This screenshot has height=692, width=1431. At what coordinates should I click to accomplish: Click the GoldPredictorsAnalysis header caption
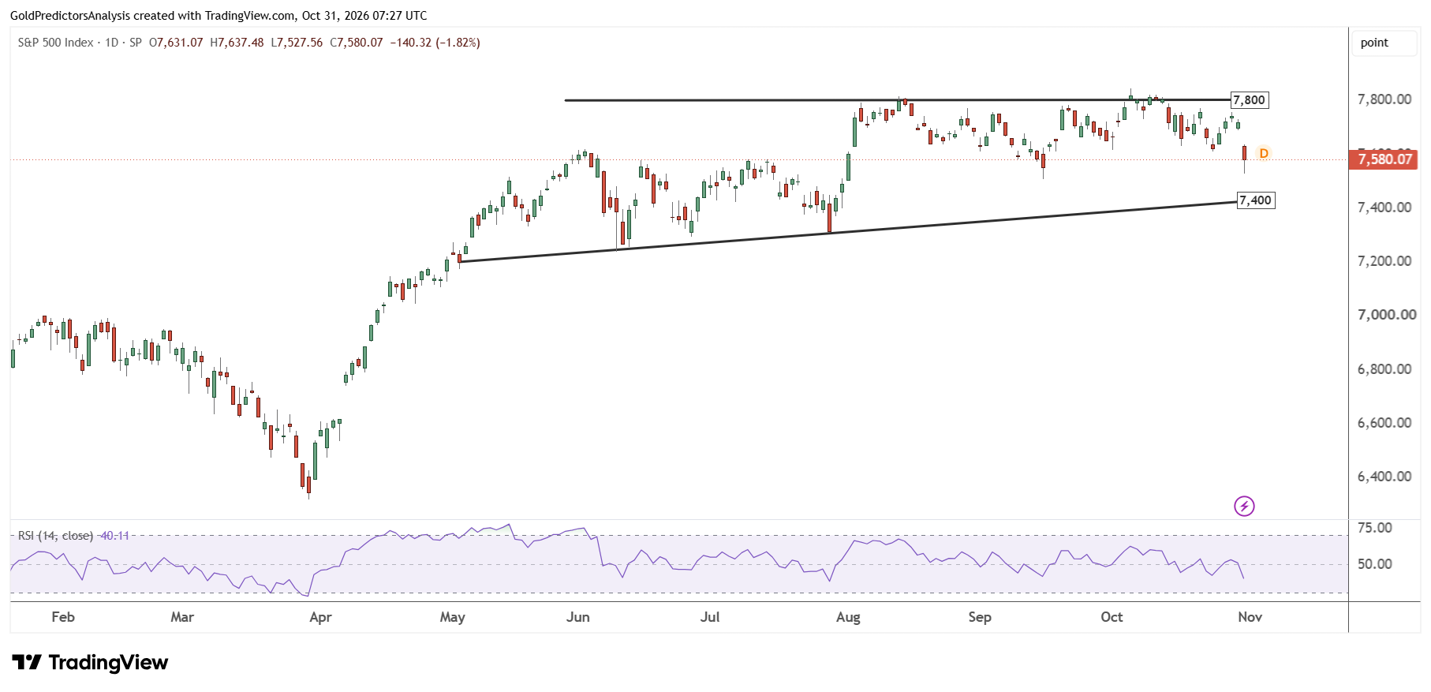pyautogui.click(x=219, y=15)
